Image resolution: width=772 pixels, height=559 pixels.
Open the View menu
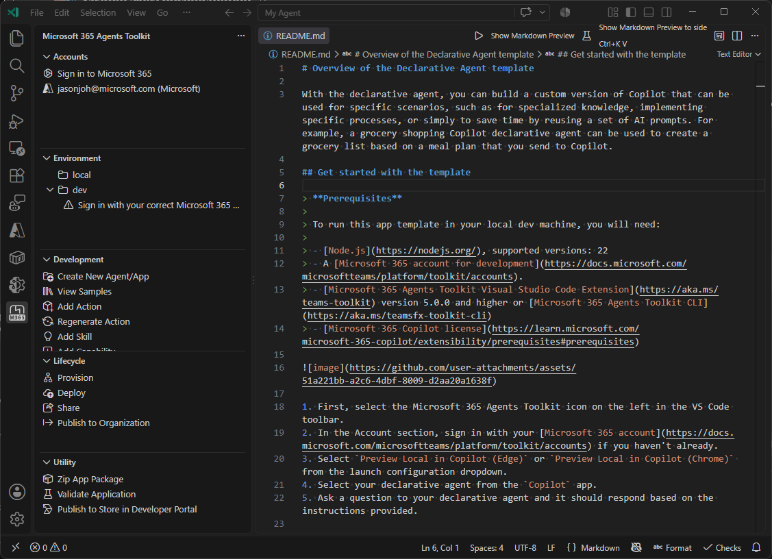point(136,13)
